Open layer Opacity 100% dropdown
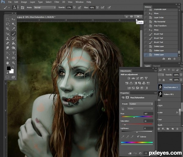Screen dimensions: 183x157 (181, 75)
